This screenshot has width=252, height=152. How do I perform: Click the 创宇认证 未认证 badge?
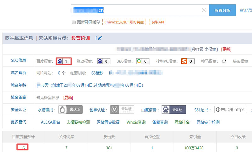coord(122,110)
